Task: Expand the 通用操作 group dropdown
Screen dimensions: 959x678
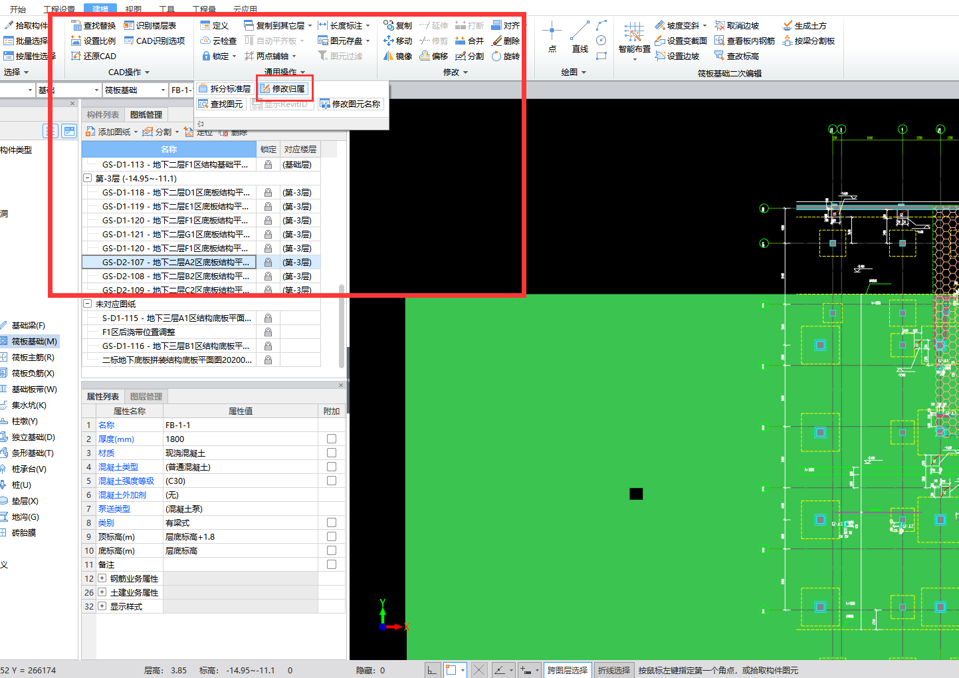Action: tap(302, 72)
